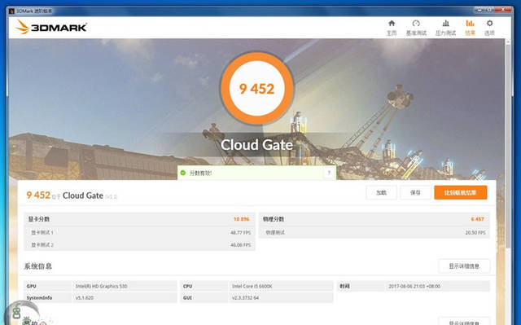The width and height of the screenshot is (521, 325).
Task: Click the graphics score value 10 896
Action: [x=241, y=219]
